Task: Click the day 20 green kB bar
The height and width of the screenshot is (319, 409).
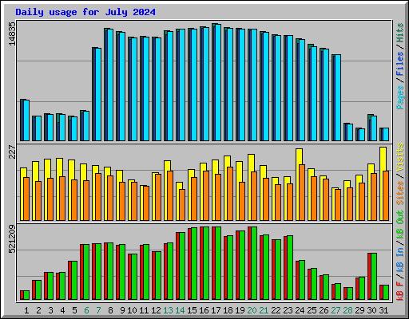Action: [x=254, y=263]
